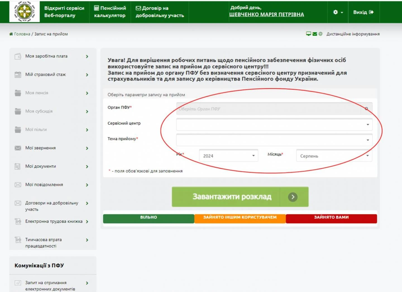Click the search icon in Орган ПФУ field
Image resolution: width=402 pixels, height=292 pixels.
(x=366, y=109)
